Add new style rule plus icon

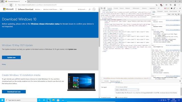[x=176, y=14]
